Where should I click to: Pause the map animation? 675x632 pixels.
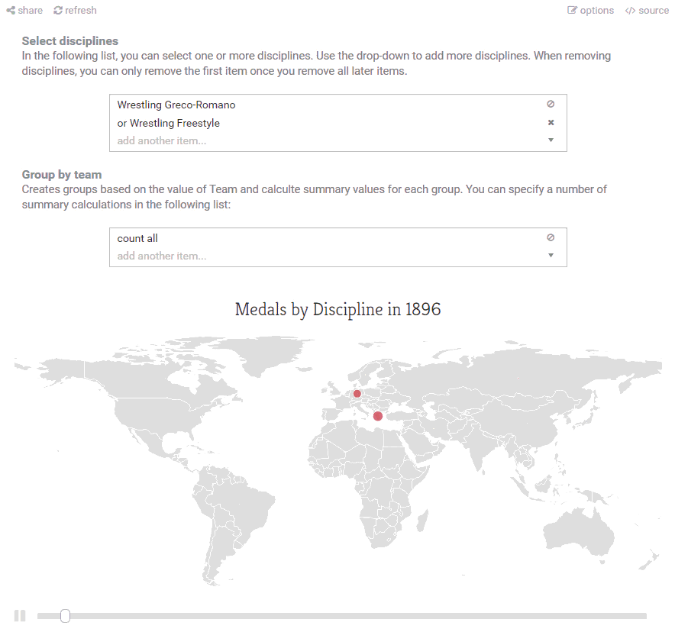tap(20, 616)
